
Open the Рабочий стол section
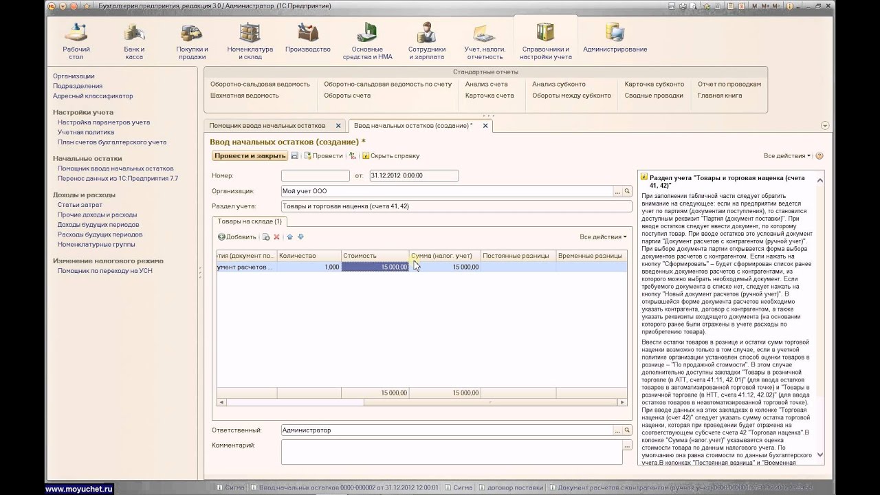pyautogui.click(x=76, y=41)
